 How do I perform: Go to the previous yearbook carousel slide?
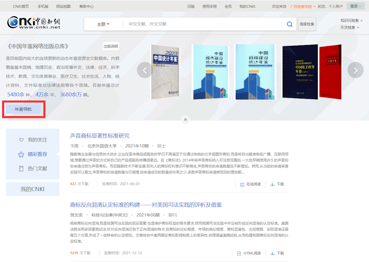tap(145, 70)
